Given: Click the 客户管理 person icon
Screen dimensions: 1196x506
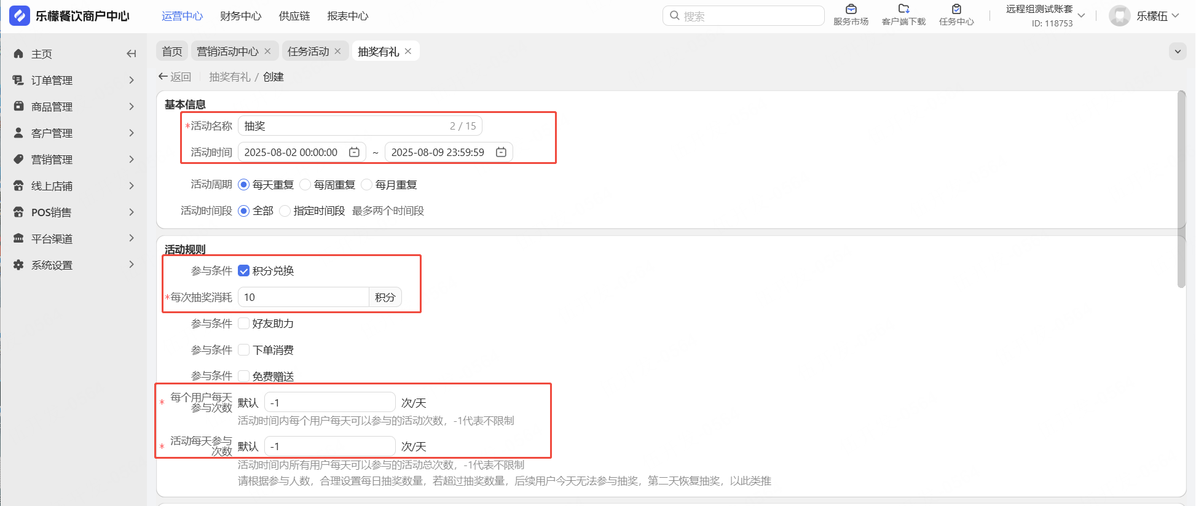Looking at the screenshot, I should click(18, 133).
